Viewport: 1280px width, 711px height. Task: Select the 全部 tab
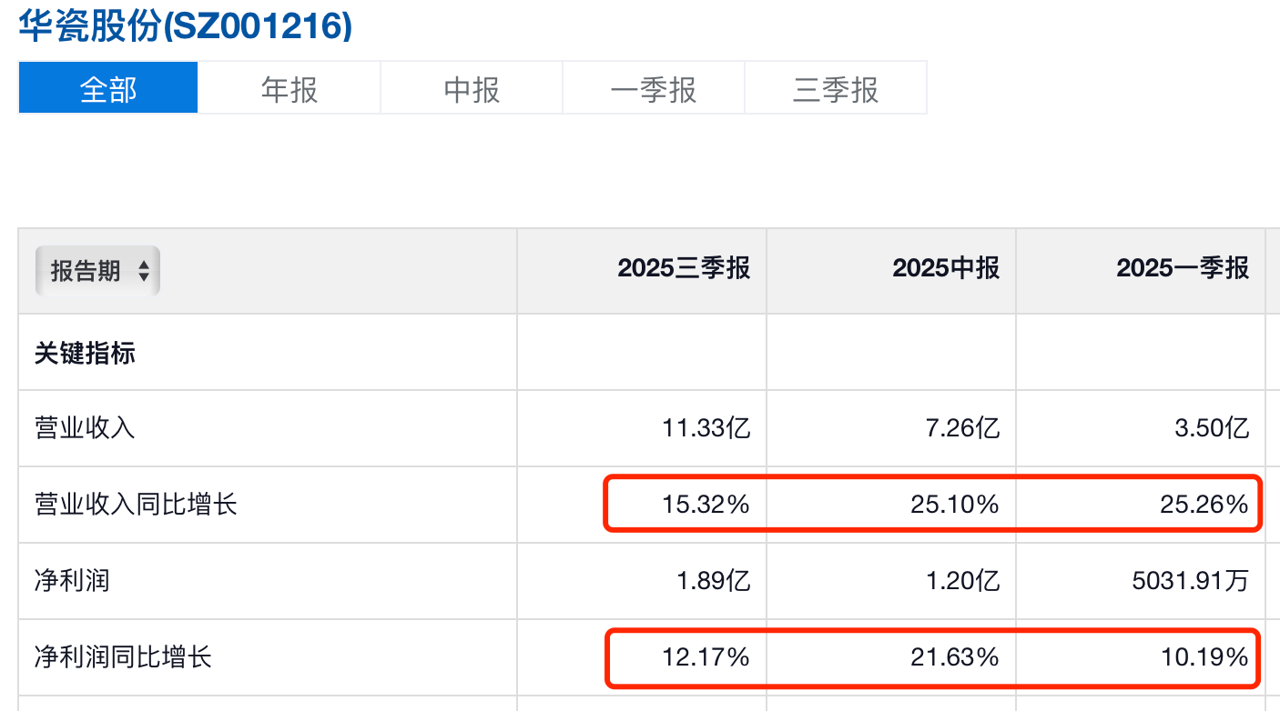click(x=108, y=89)
